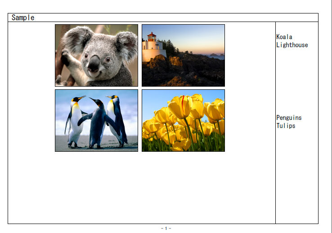The height and width of the screenshot is (233, 332).
Task: Click the red roof of the lighthouse tower
Action: (x=152, y=34)
